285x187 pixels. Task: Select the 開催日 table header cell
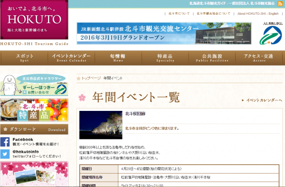(x=99, y=169)
